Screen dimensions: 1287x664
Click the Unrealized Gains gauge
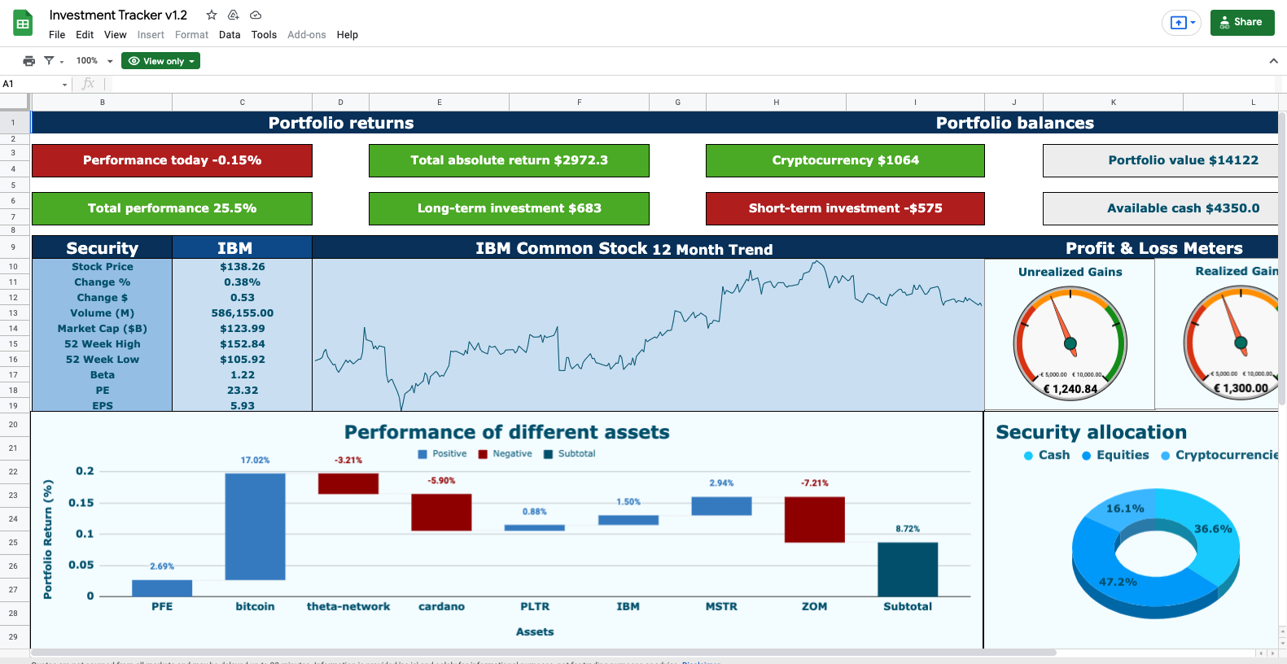tap(1070, 344)
